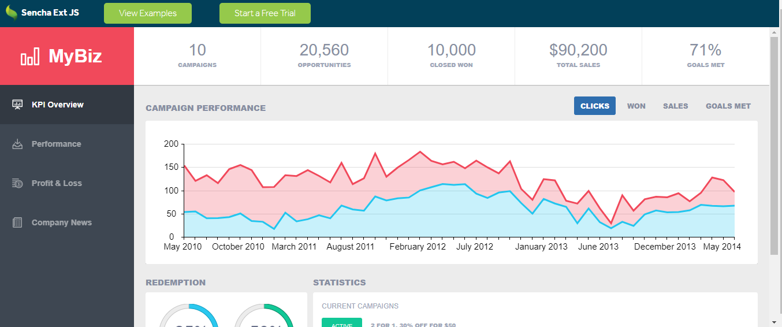
Task: Click the May 2014 axis label
Action: pyautogui.click(x=722, y=247)
